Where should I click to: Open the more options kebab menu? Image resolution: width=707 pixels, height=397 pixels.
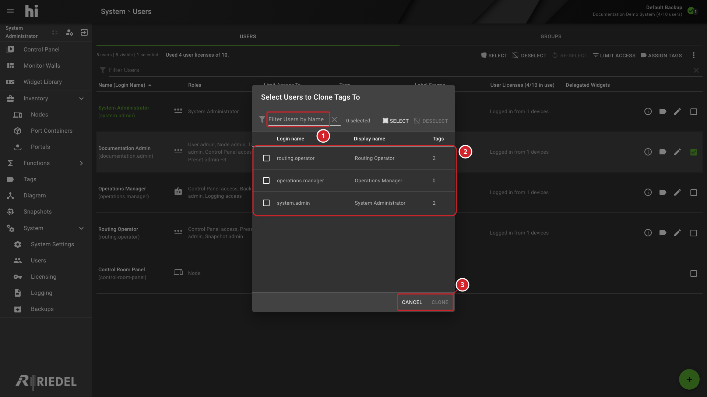694,55
